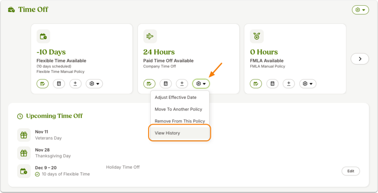The height and width of the screenshot is (193, 378).
Task: Click the Flexible Time calendar-clock card icon
Action: (x=43, y=36)
